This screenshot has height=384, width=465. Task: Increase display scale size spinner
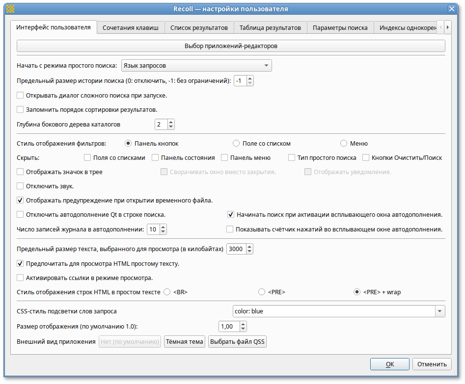243,324
